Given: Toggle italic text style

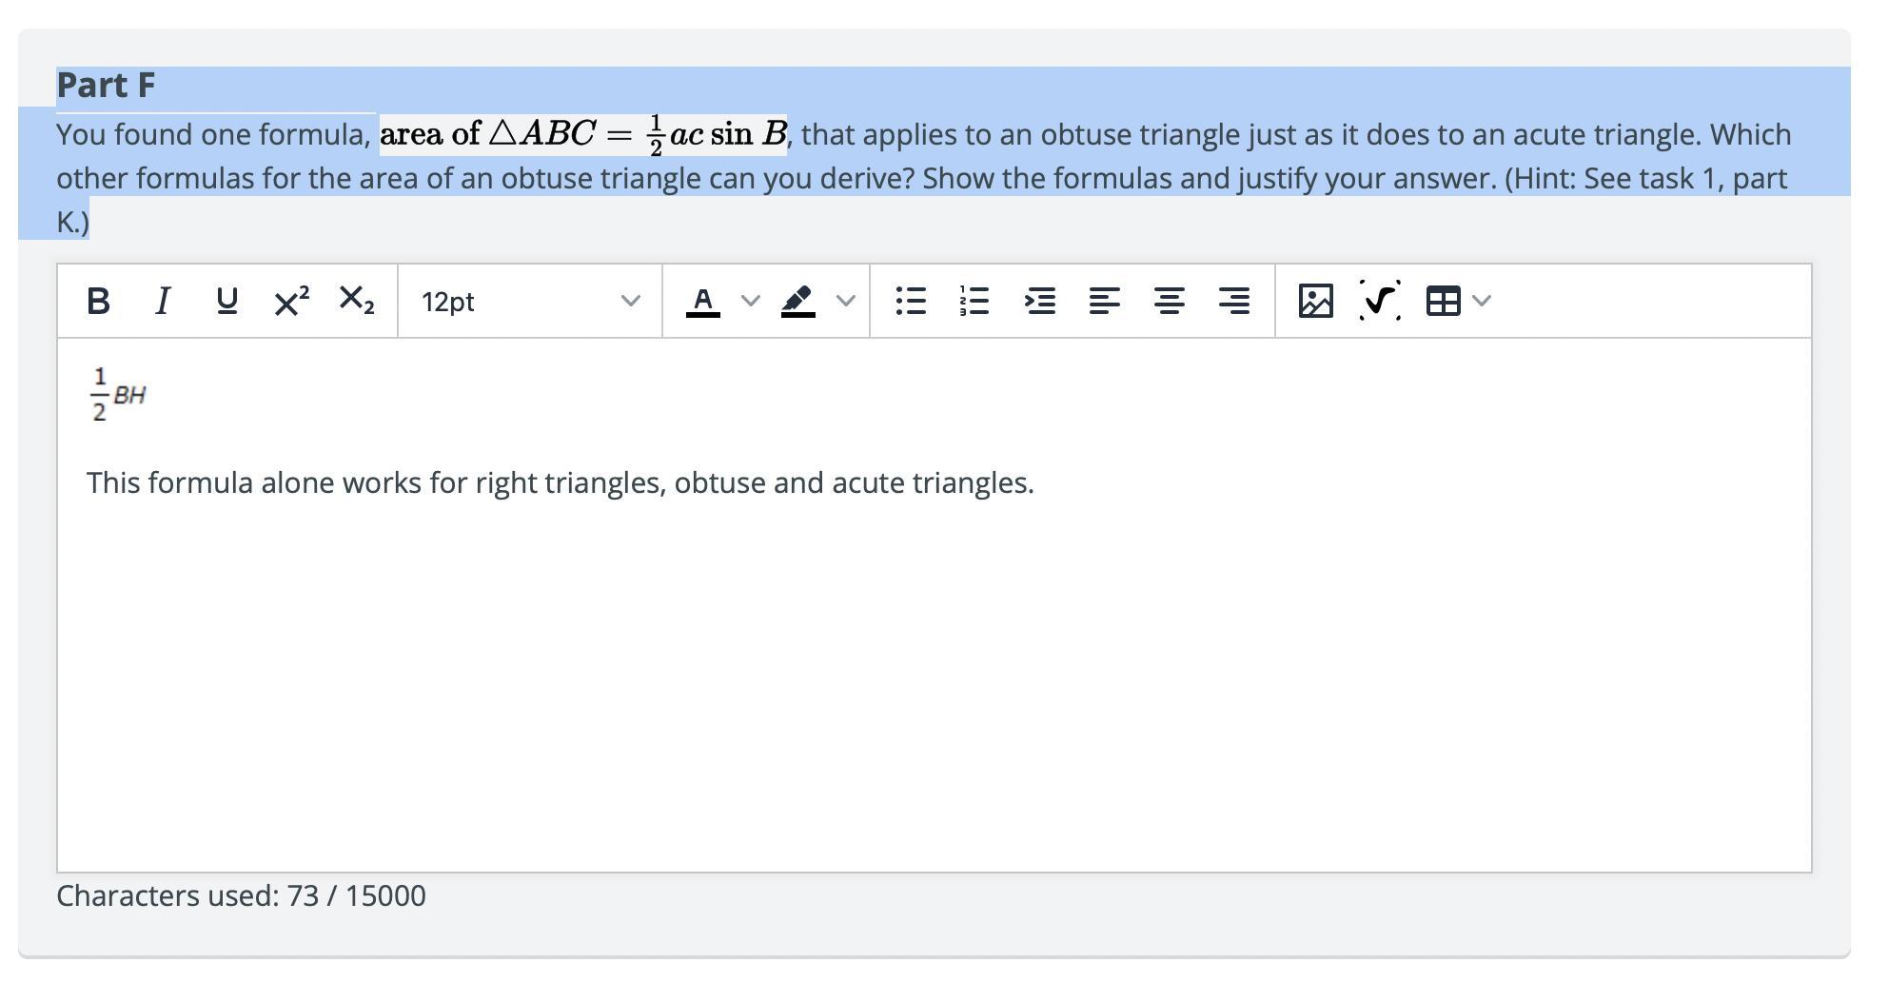Looking at the screenshot, I should tap(163, 302).
